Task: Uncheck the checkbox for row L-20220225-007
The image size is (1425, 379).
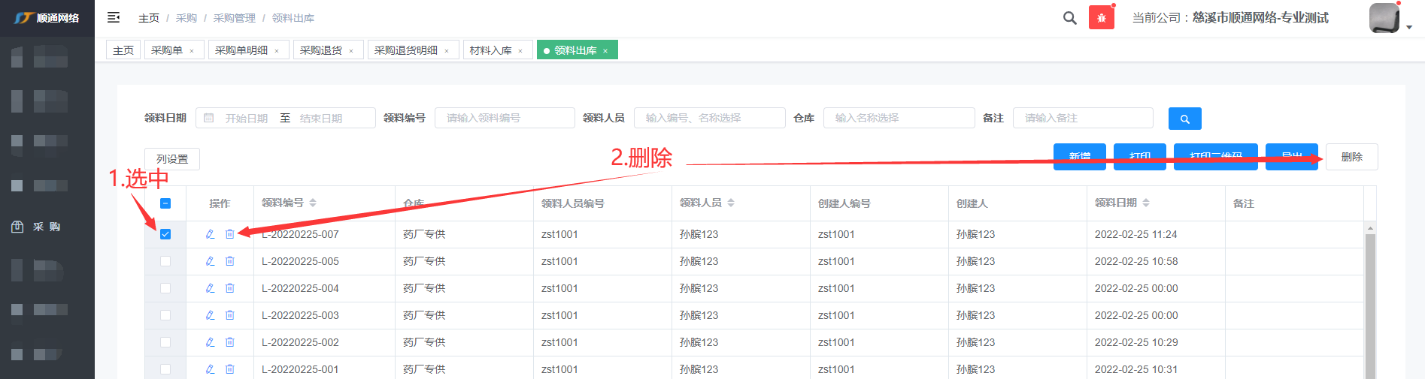Action: tap(165, 234)
